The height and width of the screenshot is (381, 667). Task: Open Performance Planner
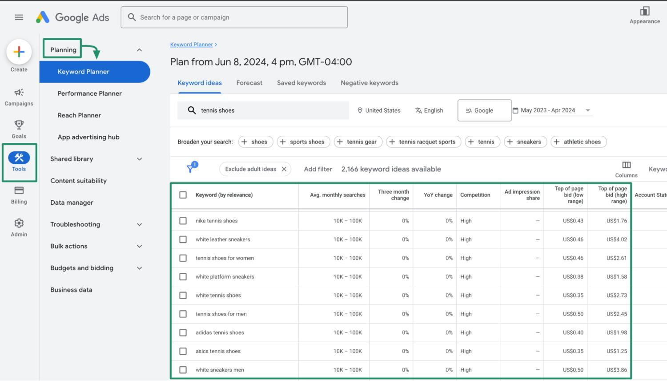pyautogui.click(x=89, y=93)
